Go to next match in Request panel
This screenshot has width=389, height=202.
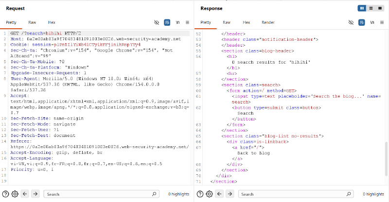click(35, 194)
